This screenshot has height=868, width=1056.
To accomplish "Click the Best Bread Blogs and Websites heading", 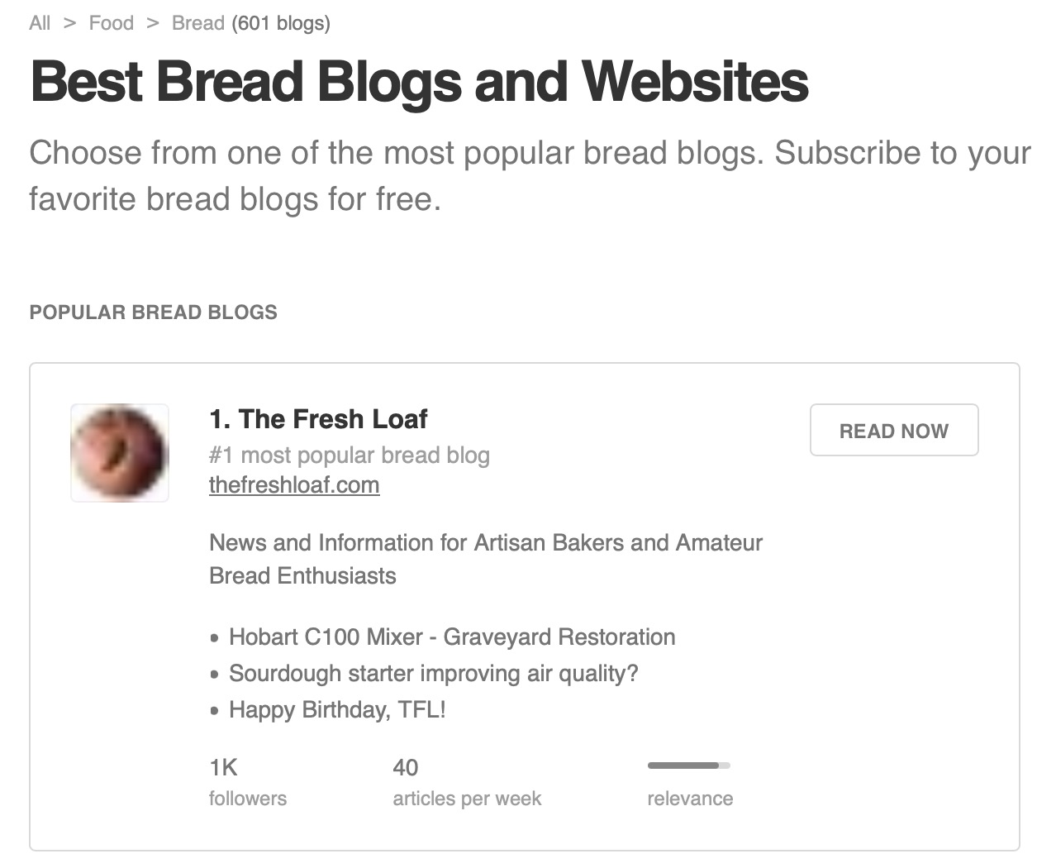I will pos(419,82).
